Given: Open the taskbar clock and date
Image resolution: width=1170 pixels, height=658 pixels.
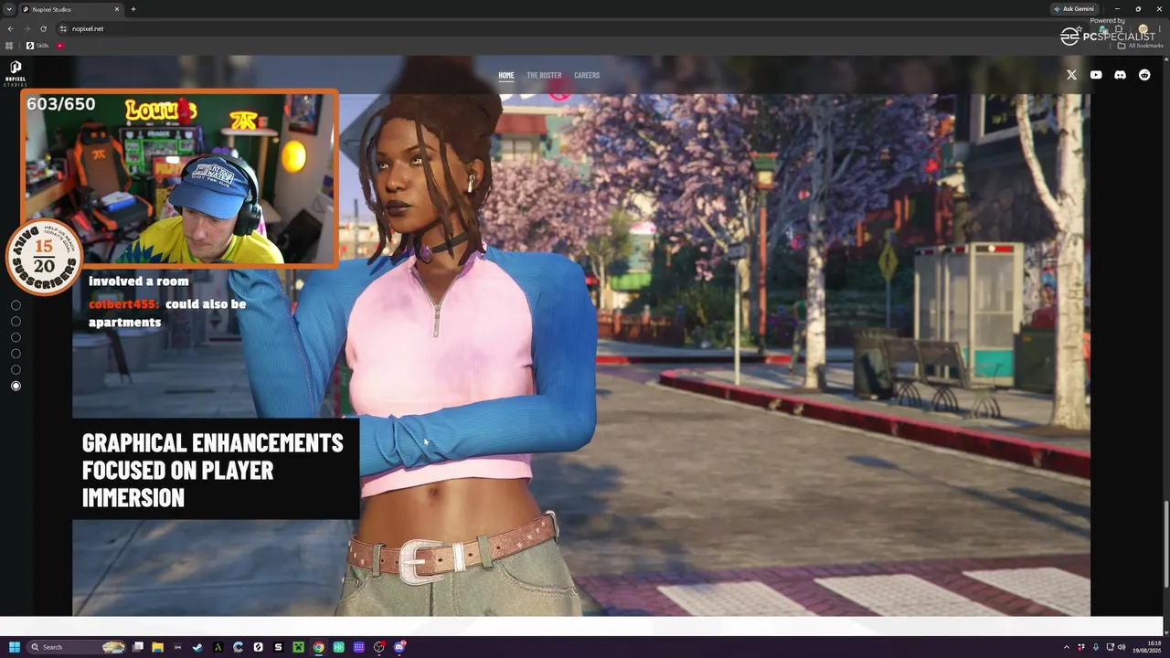Looking at the screenshot, I should click(x=1147, y=647).
